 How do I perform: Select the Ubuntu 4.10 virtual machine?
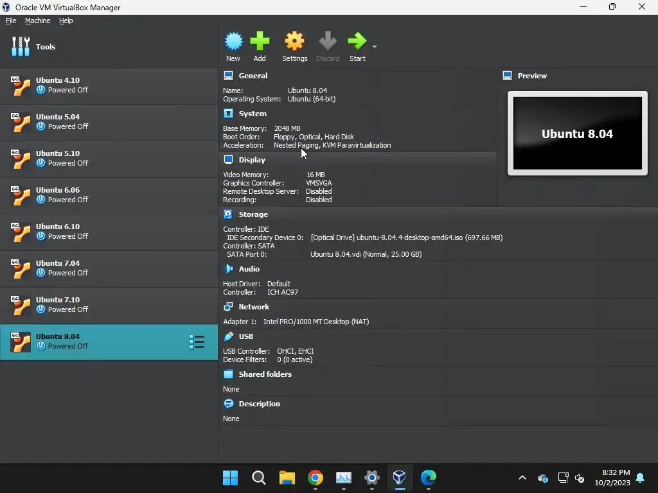tap(109, 85)
